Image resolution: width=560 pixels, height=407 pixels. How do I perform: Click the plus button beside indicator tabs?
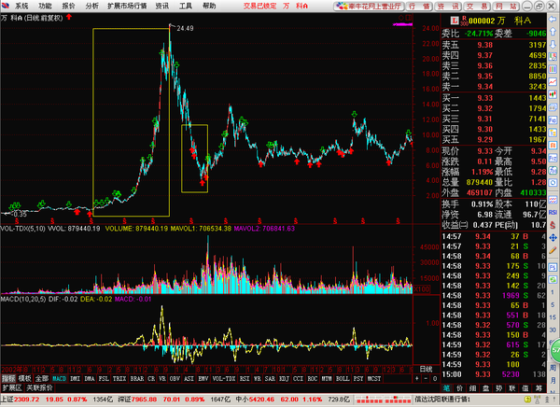tap(417, 378)
